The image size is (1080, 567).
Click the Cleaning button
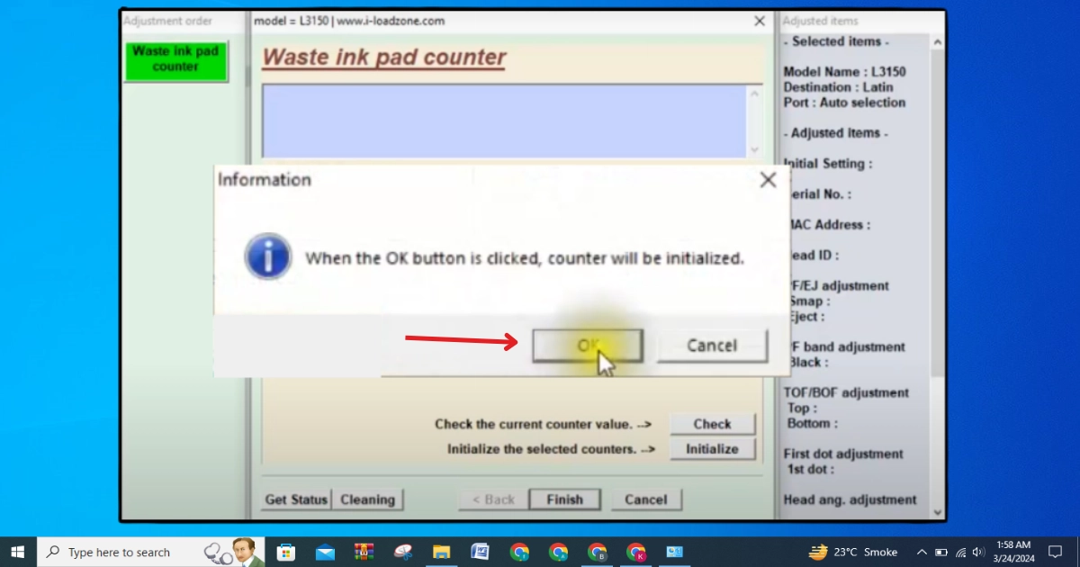pos(367,499)
